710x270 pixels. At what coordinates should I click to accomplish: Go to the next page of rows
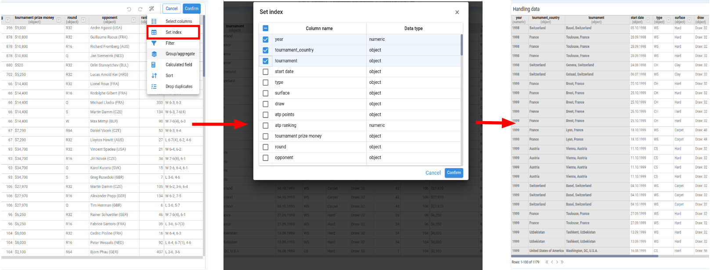[557, 262]
